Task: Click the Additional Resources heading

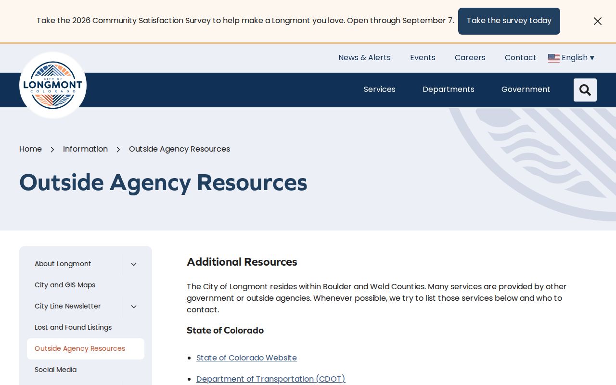Action: [242, 262]
